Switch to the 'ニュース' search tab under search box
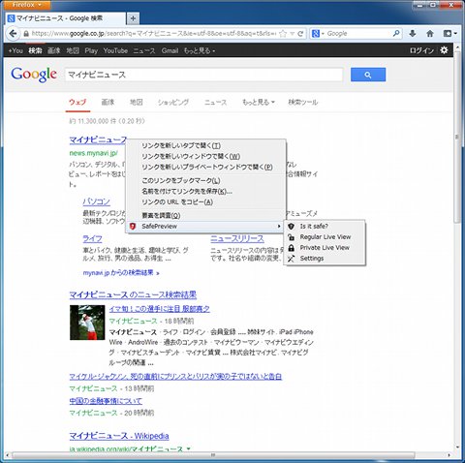This screenshot has width=465, height=463. click(x=215, y=103)
